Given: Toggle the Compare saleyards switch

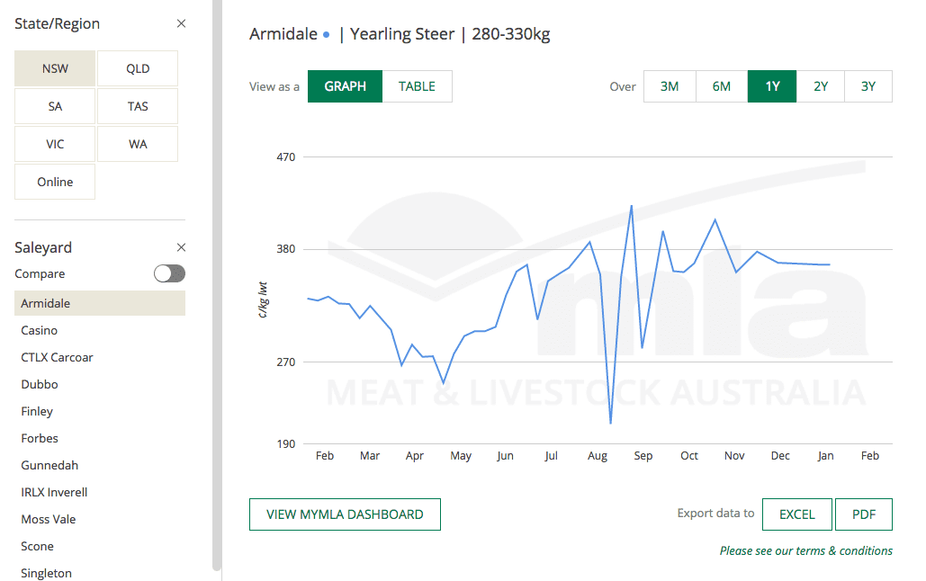Looking at the screenshot, I should pyautogui.click(x=169, y=273).
